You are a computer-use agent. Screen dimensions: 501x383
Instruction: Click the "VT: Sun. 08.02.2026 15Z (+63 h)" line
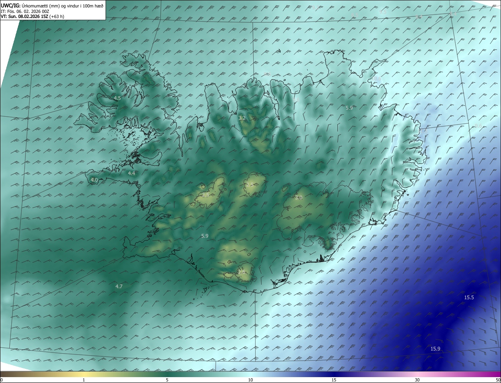point(32,16)
